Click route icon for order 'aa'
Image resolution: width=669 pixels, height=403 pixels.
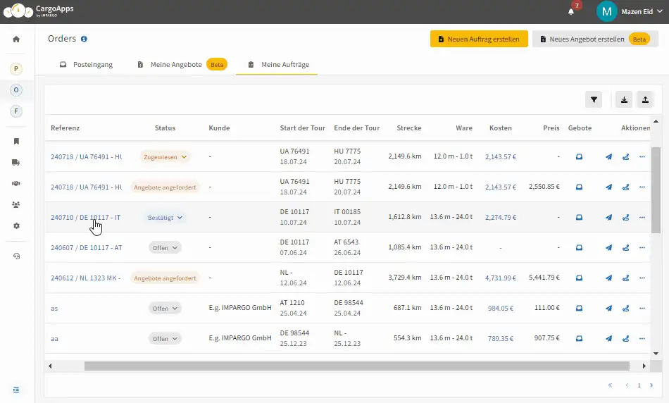click(626, 339)
